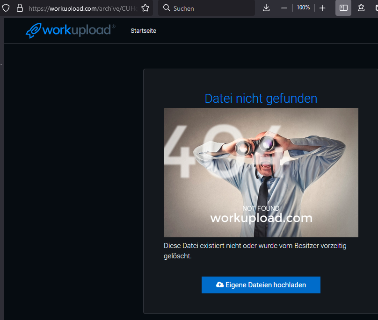Reset zoom via the 100% label
The image size is (378, 320).
point(303,7)
